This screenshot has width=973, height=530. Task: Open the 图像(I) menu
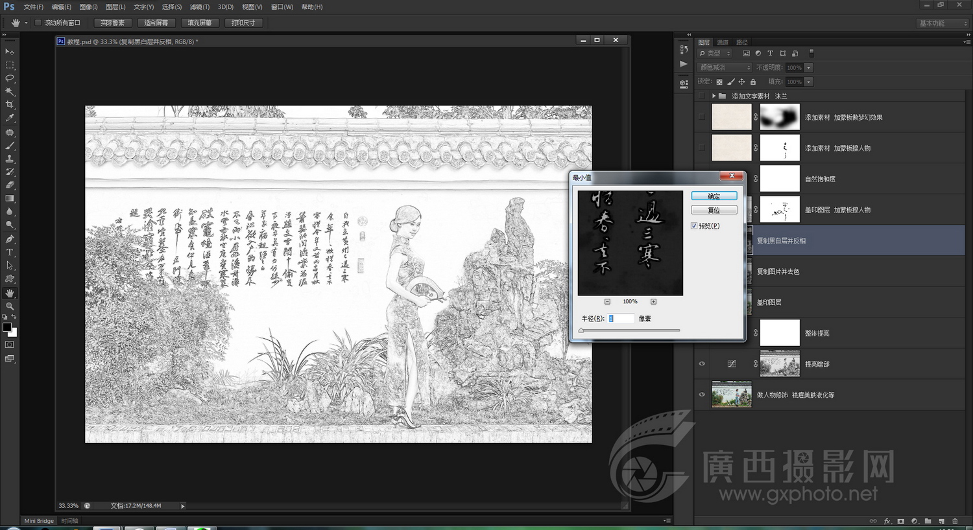click(x=88, y=7)
